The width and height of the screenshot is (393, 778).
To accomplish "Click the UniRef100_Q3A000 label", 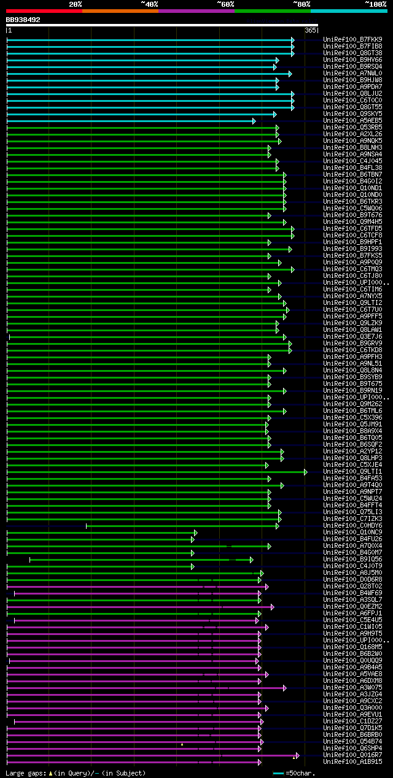I will pyautogui.click(x=352, y=708).
